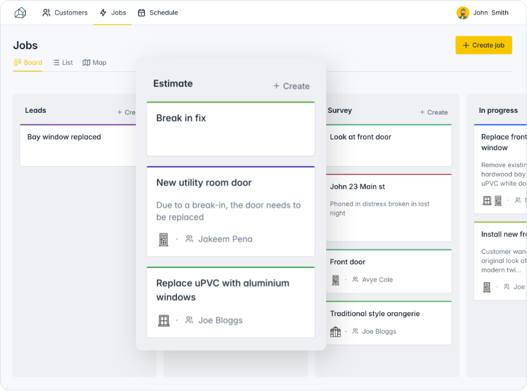This screenshot has width=527, height=391.
Task: Click the Customers people icon
Action: point(46,12)
